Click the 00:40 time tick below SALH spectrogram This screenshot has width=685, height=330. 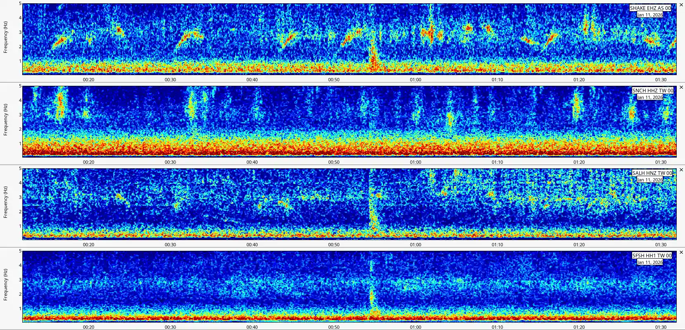252,245
